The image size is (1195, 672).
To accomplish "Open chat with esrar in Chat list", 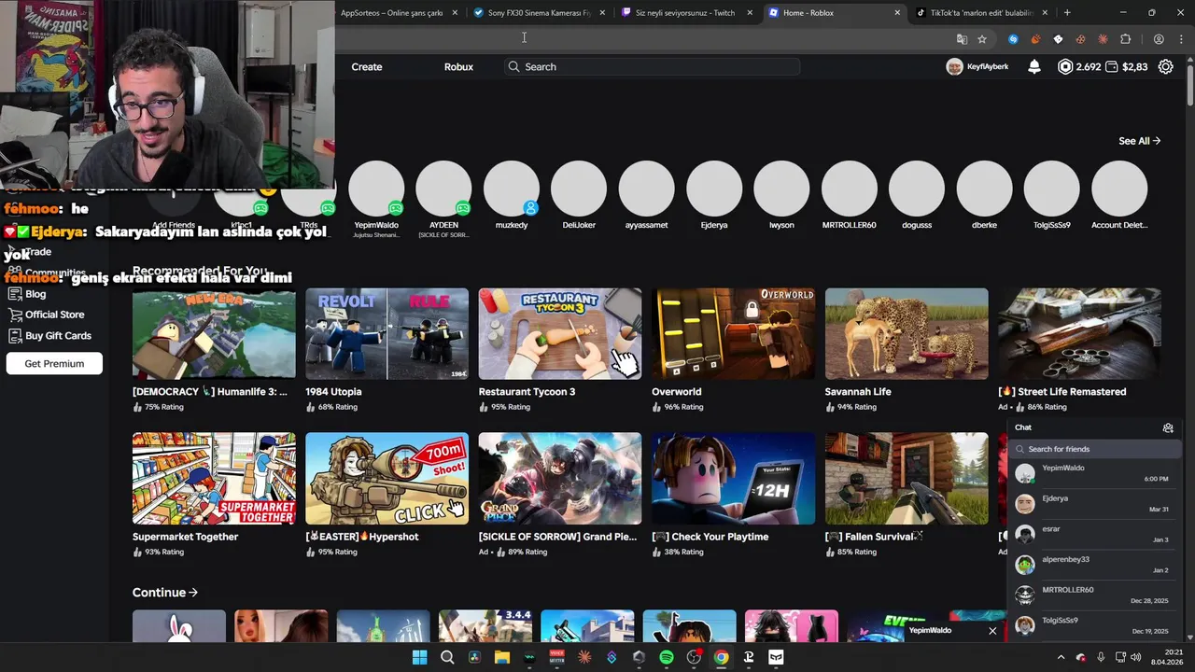I will point(1094,534).
